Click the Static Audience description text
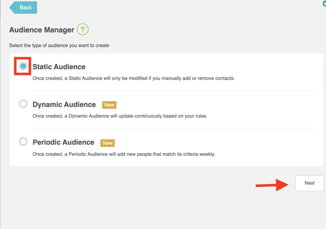This screenshot has height=229, width=326. point(134,78)
